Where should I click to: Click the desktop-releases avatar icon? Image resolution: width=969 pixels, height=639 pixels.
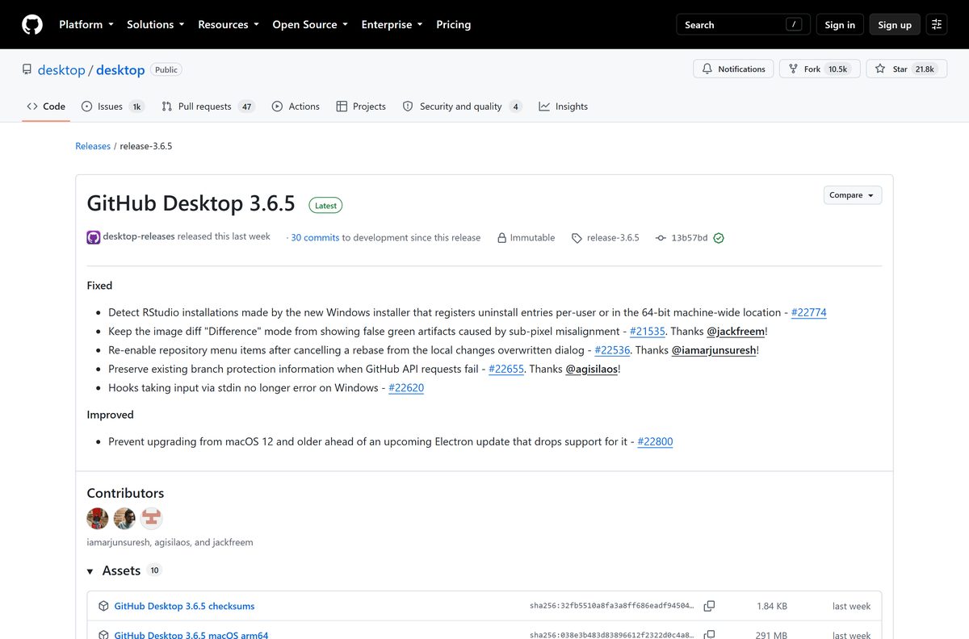(94, 237)
